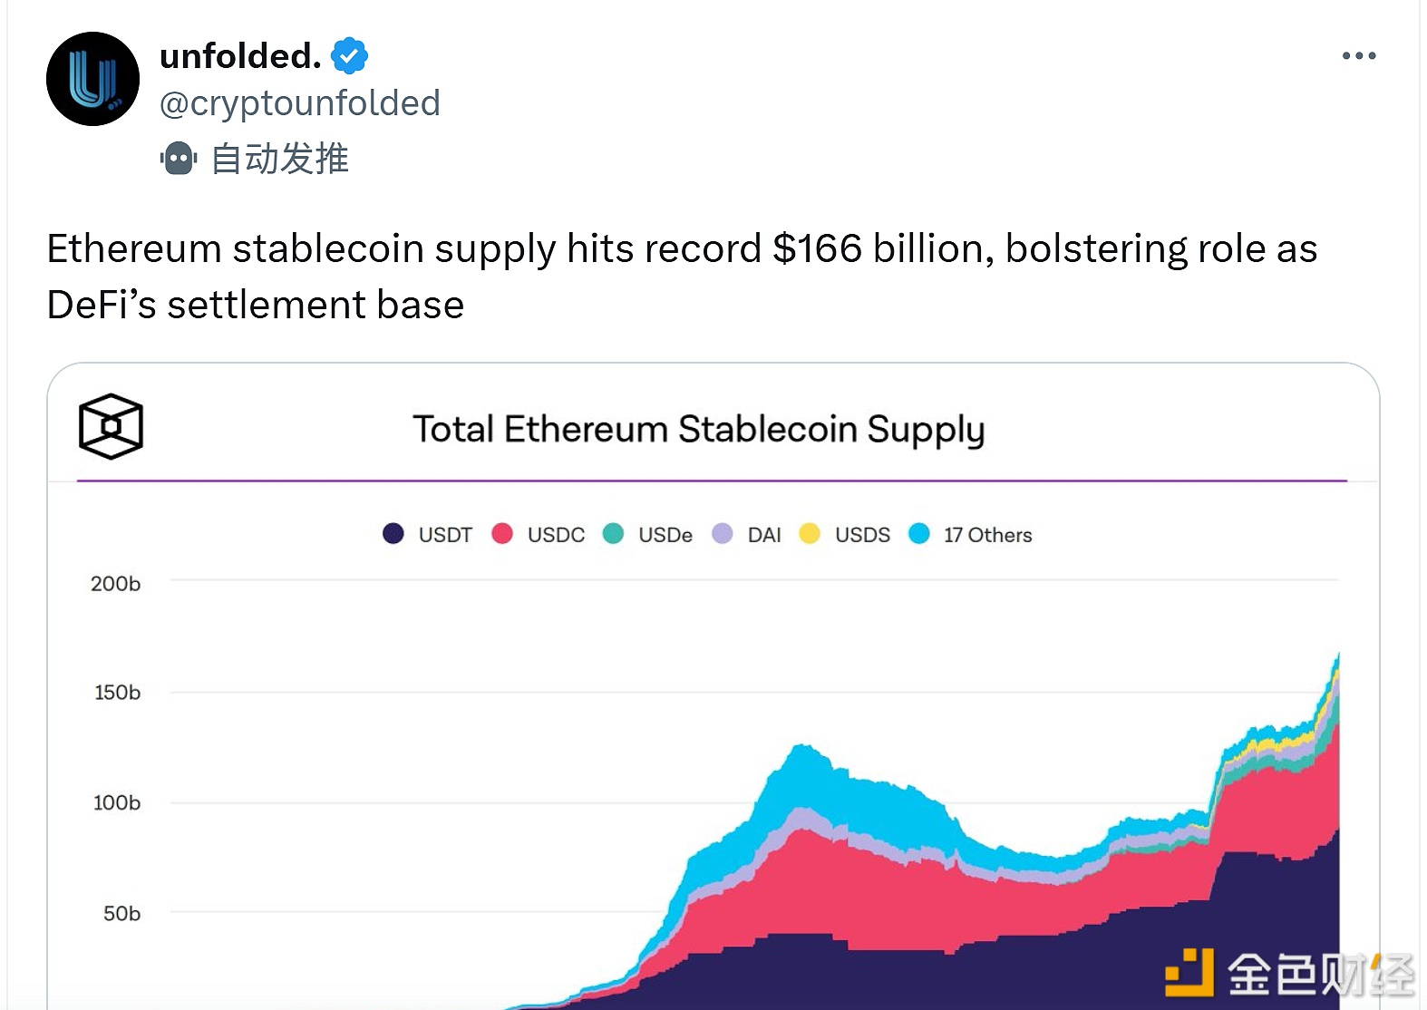The width and height of the screenshot is (1427, 1010).
Task: Click the 100b y-axis label
Action: click(116, 803)
